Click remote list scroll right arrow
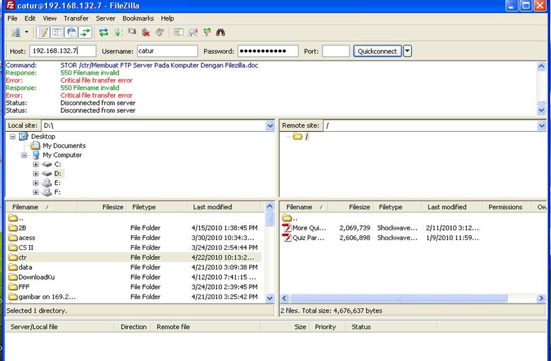This screenshot has height=361, width=551. pyautogui.click(x=541, y=298)
